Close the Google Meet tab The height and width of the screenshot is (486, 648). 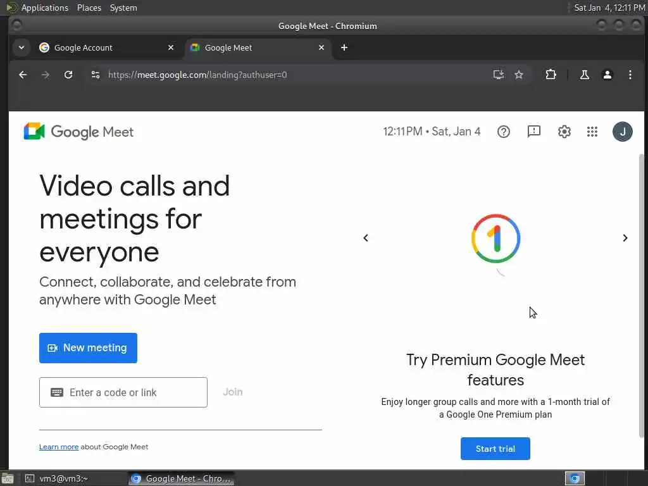click(321, 47)
